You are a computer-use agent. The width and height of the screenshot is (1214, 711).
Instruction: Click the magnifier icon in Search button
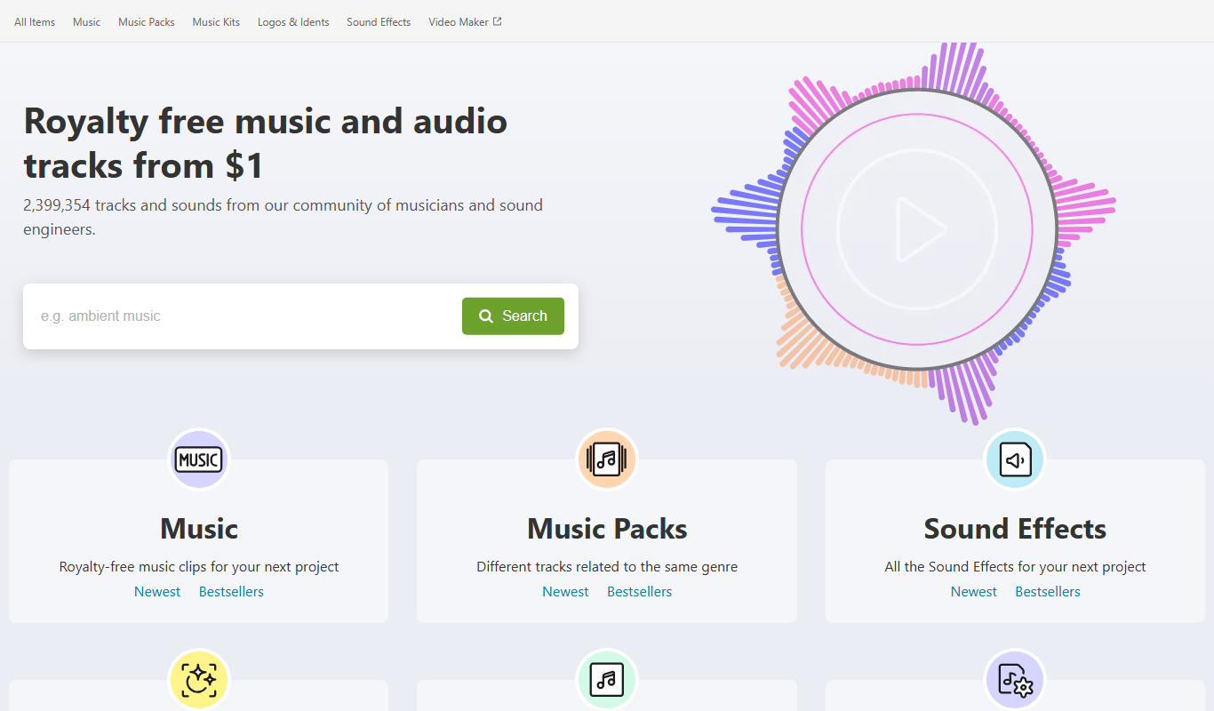(486, 316)
